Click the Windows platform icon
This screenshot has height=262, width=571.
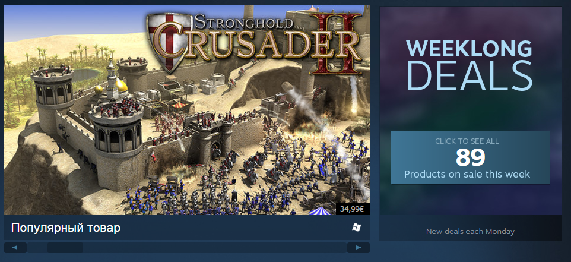[357, 228]
